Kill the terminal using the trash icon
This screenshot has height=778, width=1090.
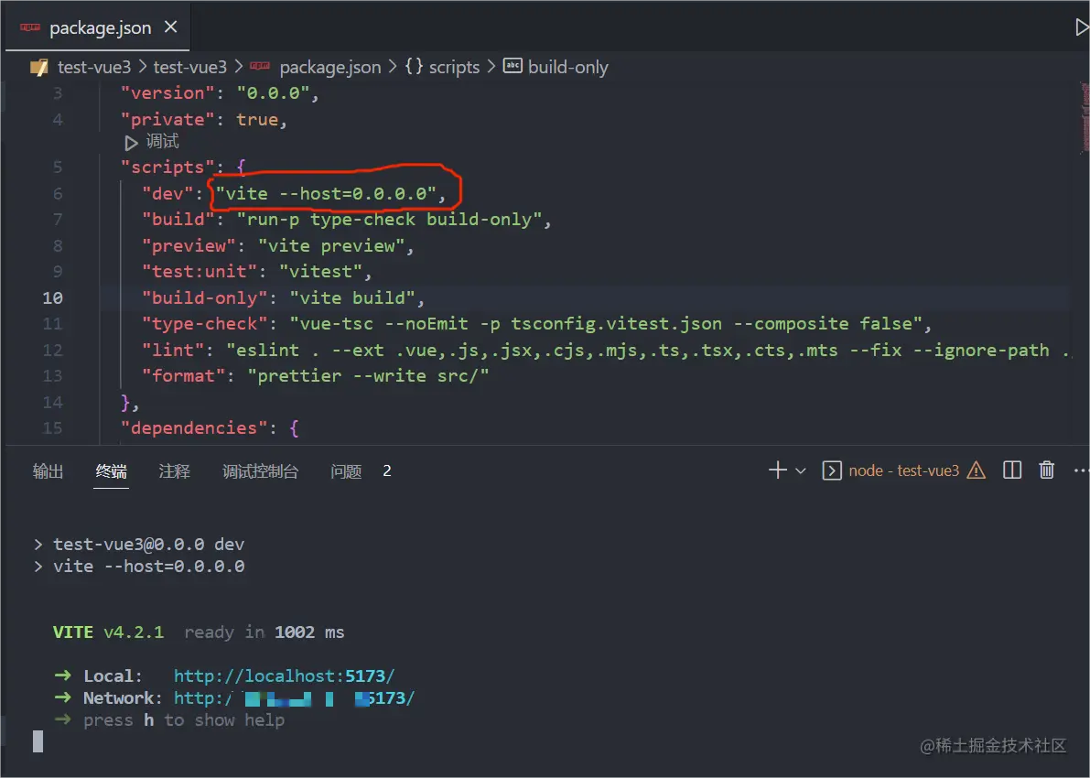tap(1046, 470)
